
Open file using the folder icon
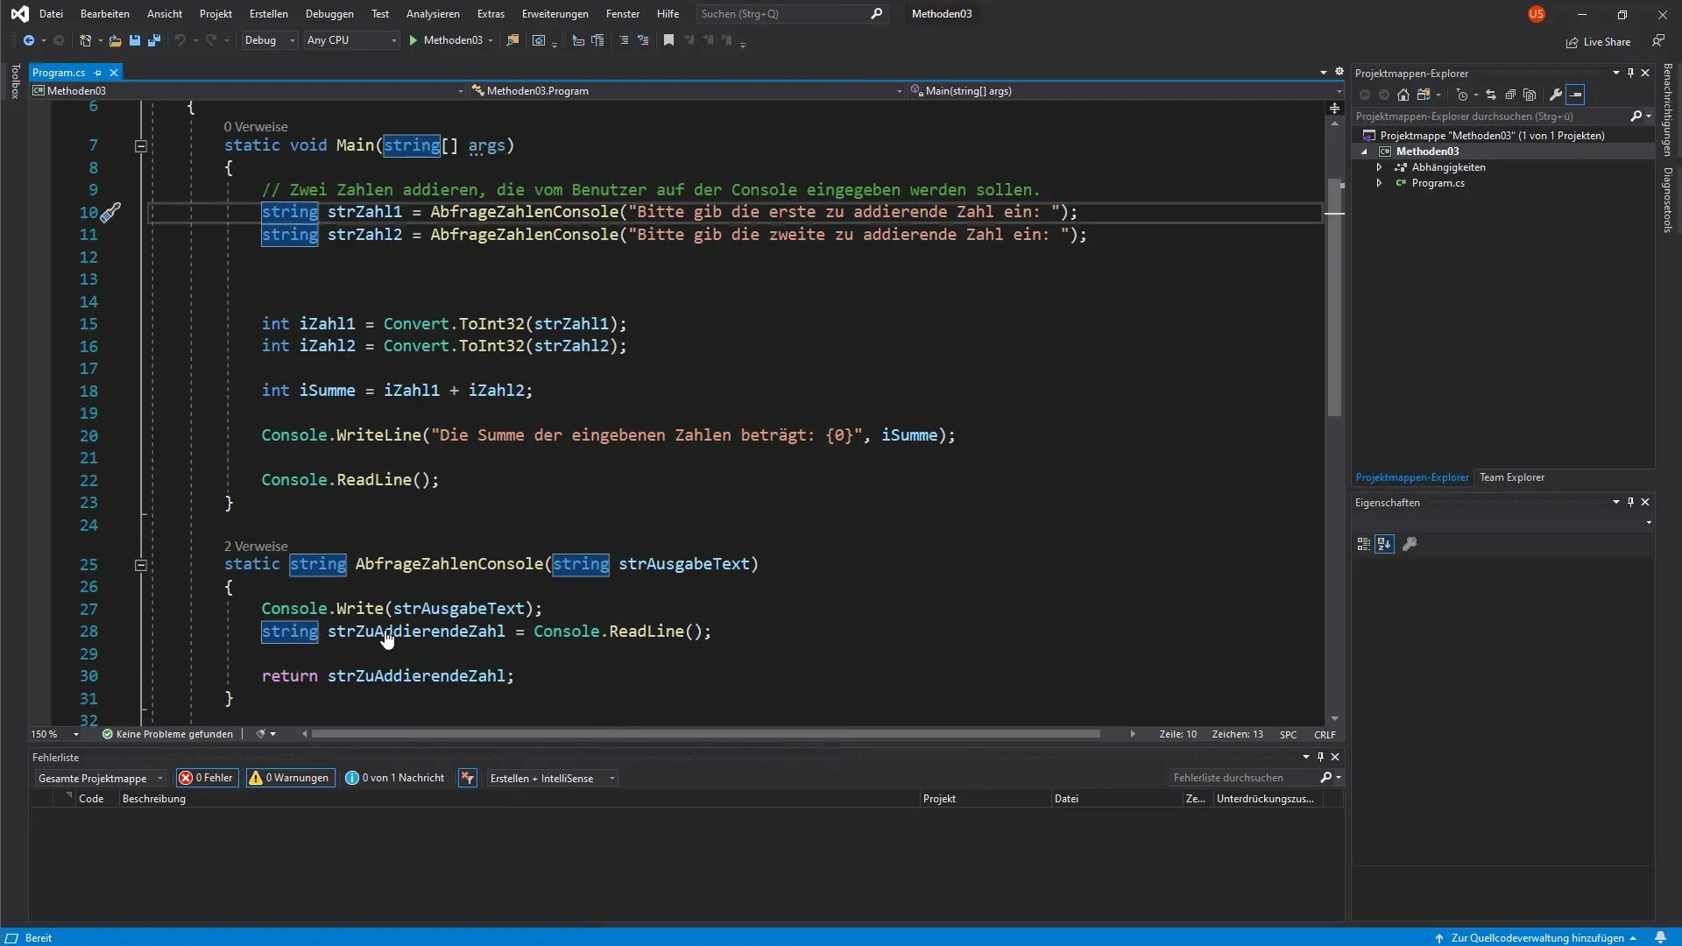[x=115, y=40]
